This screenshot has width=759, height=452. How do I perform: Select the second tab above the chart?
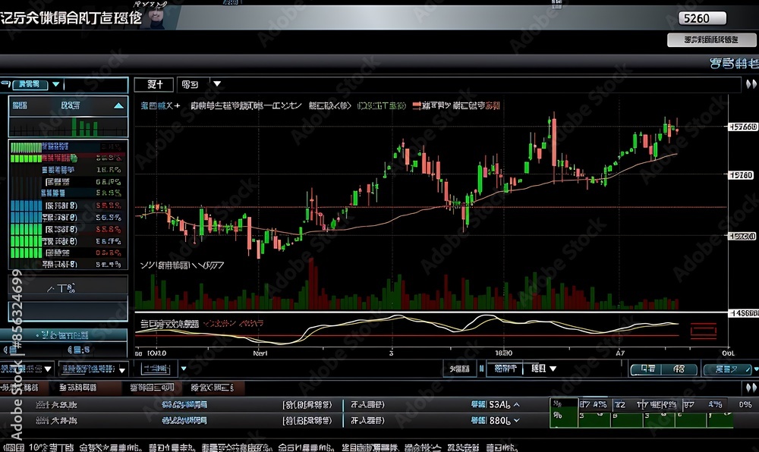[x=191, y=84]
